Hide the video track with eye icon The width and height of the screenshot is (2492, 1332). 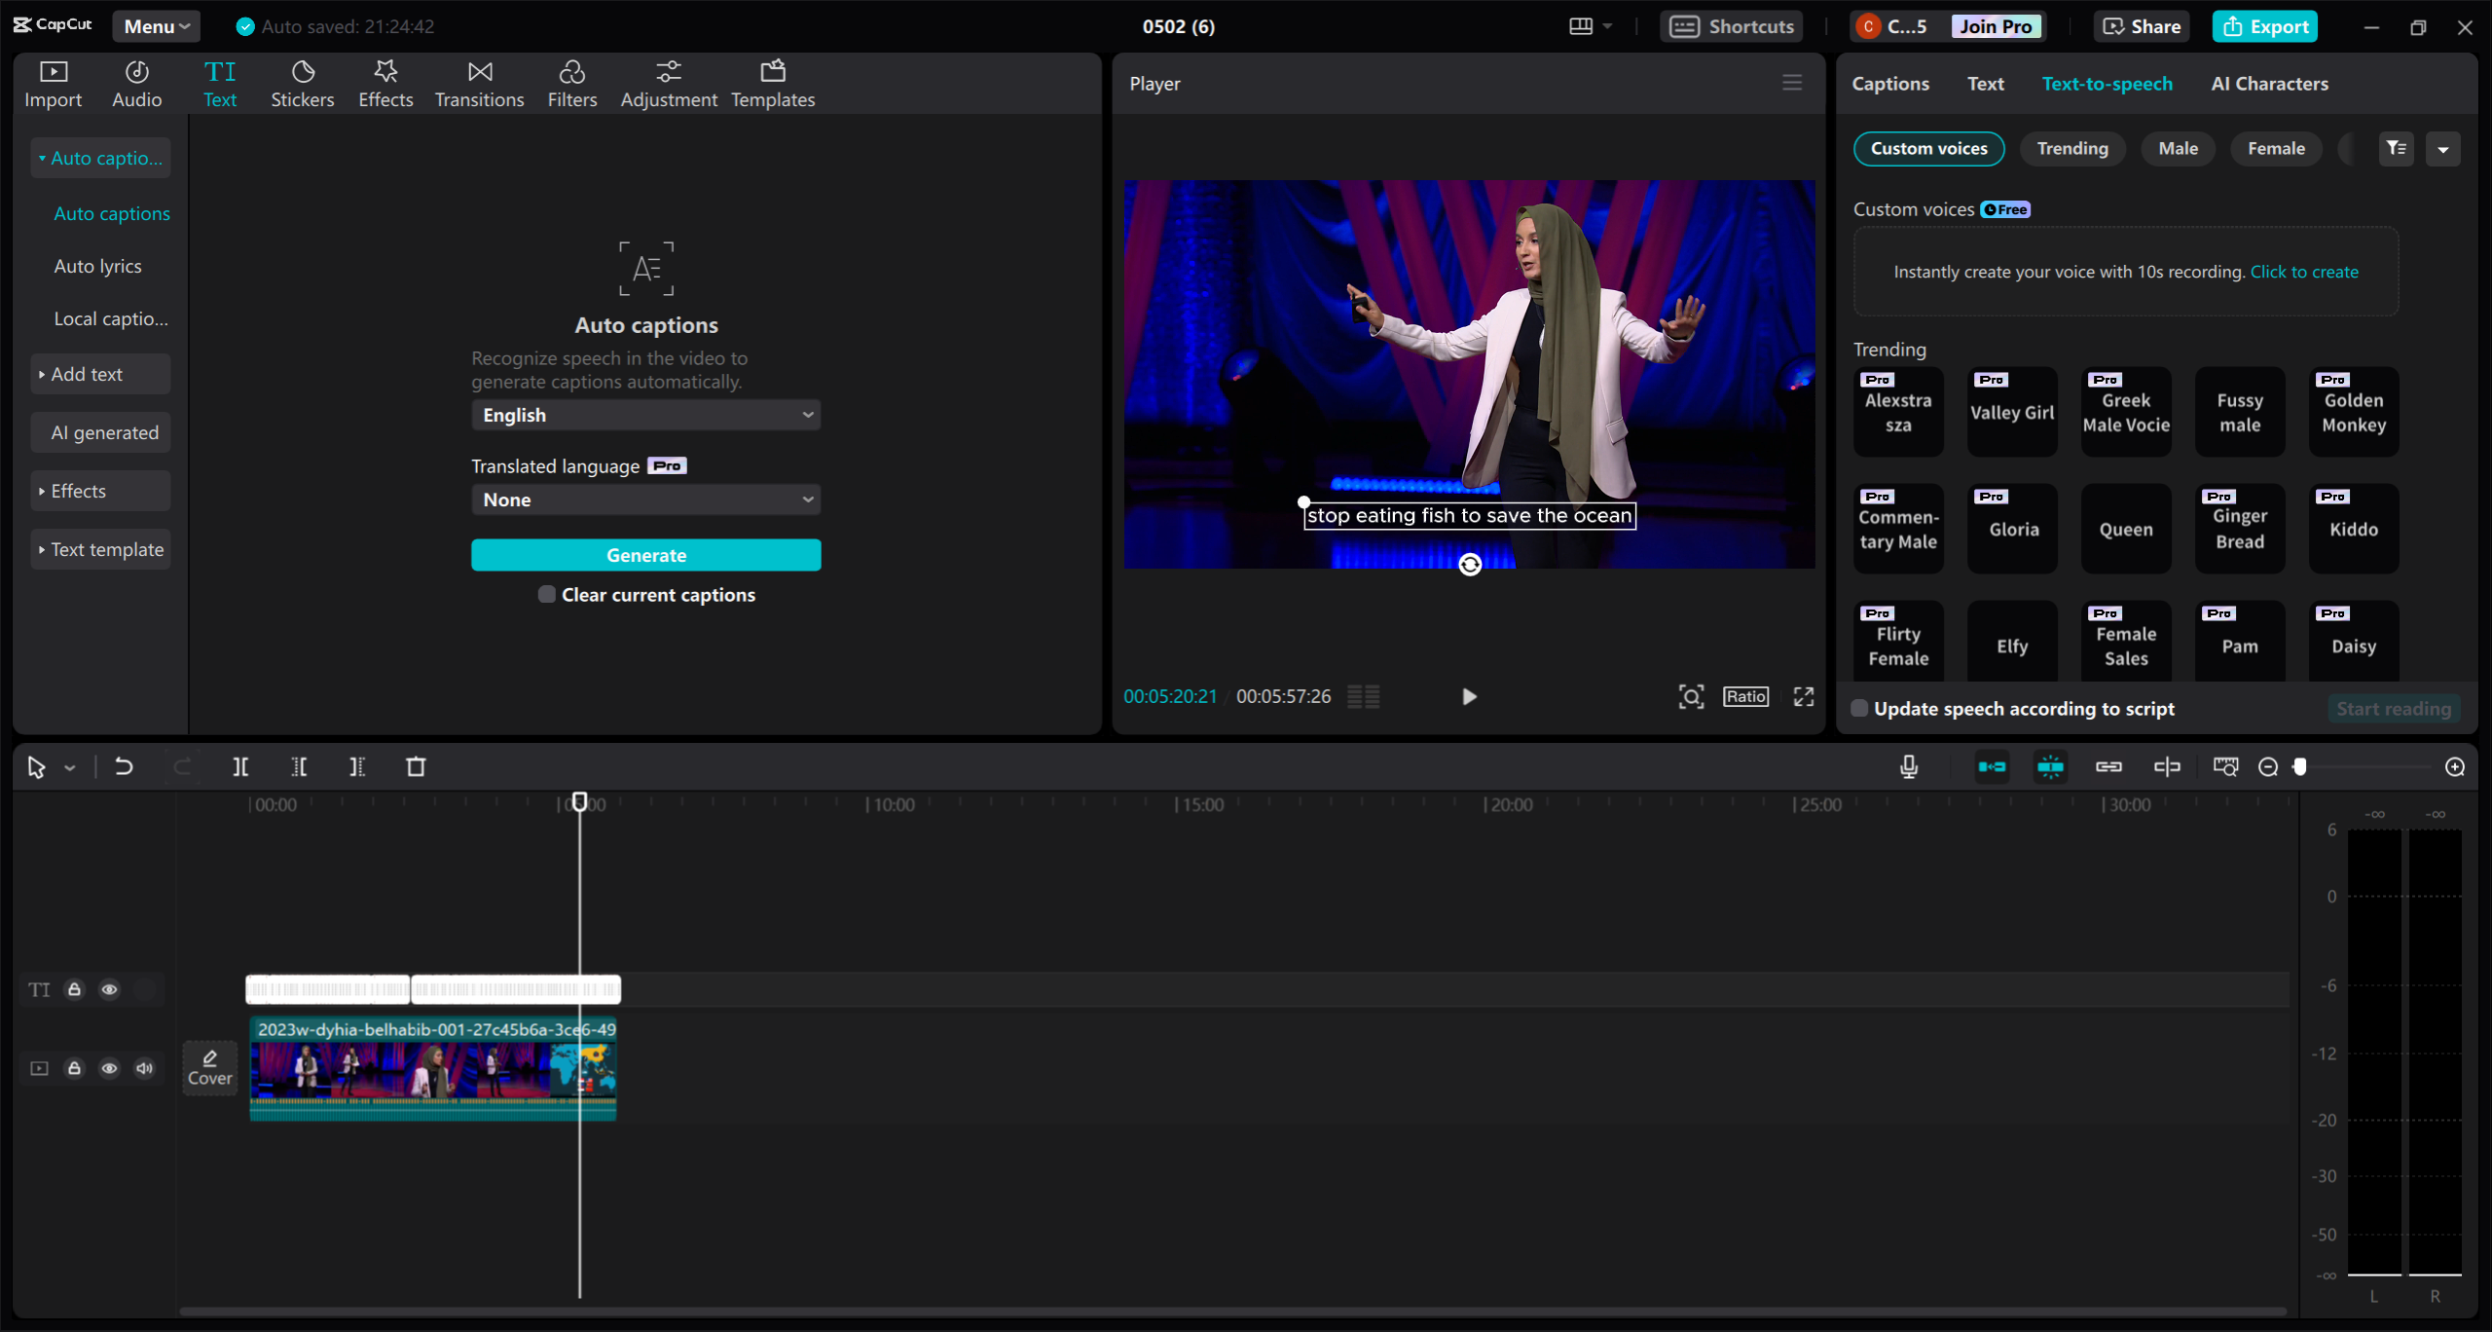coord(109,1068)
